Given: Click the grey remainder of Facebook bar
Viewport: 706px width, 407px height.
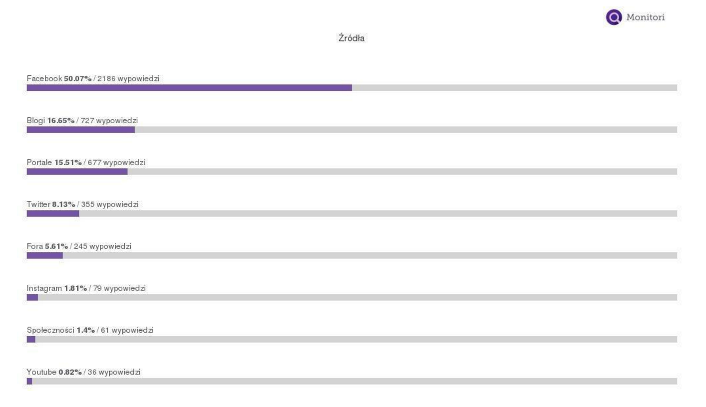Looking at the screenshot, I should [515, 88].
